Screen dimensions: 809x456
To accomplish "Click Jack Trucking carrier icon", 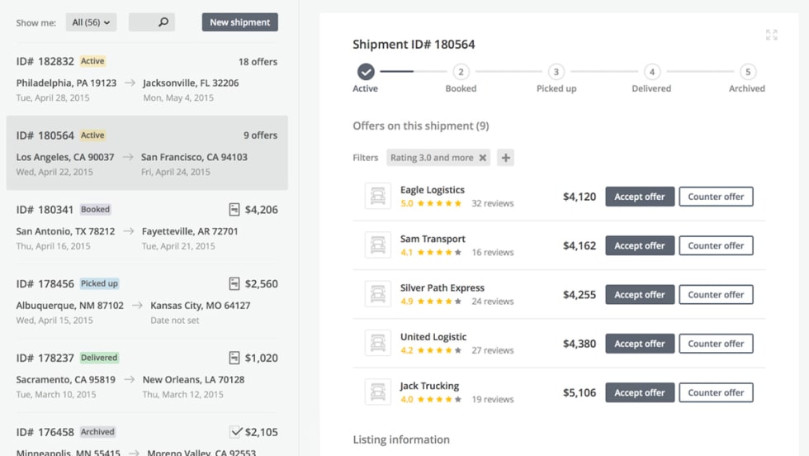I will coord(378,392).
